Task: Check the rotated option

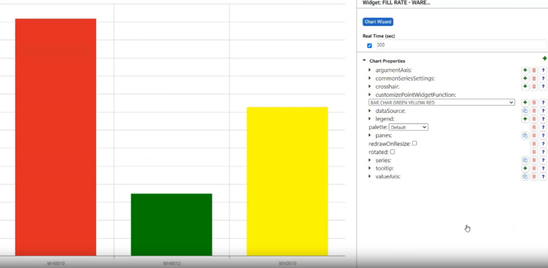Action: click(393, 152)
